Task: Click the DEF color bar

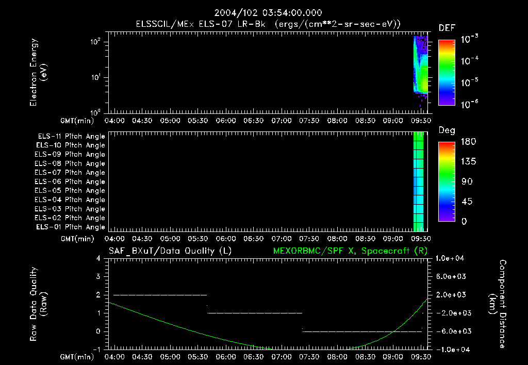Action: tap(447, 73)
